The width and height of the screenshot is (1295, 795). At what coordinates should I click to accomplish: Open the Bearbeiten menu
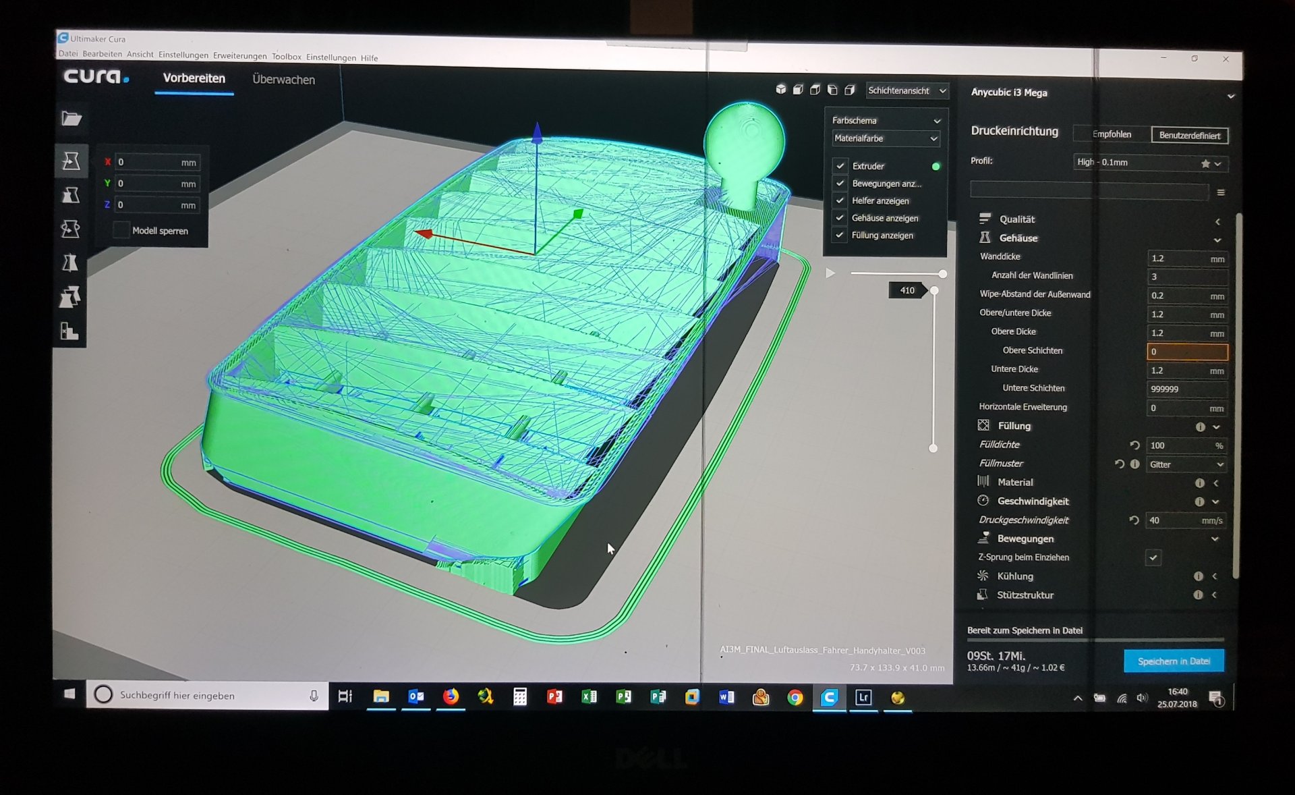103,54
